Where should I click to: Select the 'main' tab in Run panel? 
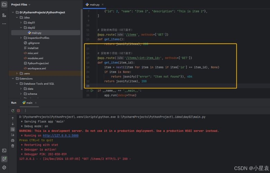click(x=27, y=103)
